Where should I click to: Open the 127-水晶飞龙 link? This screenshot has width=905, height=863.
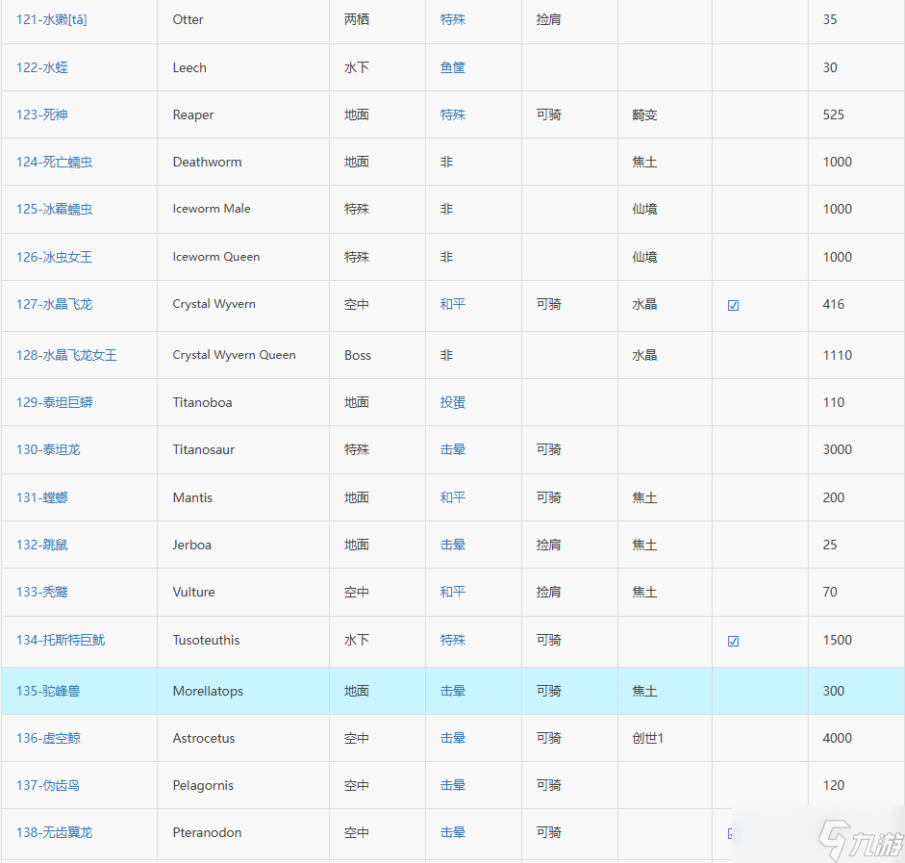[x=54, y=304]
